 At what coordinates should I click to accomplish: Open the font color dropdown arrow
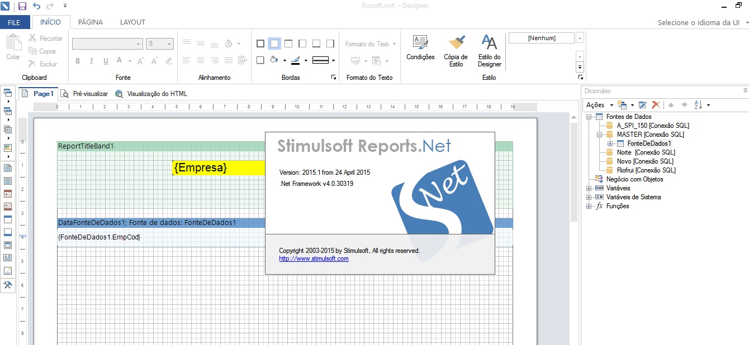130,61
